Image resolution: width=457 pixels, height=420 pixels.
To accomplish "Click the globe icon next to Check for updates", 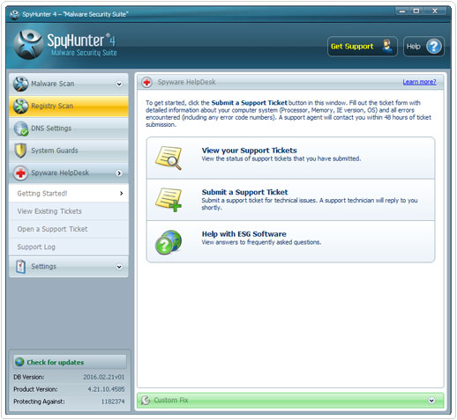I will [19, 362].
